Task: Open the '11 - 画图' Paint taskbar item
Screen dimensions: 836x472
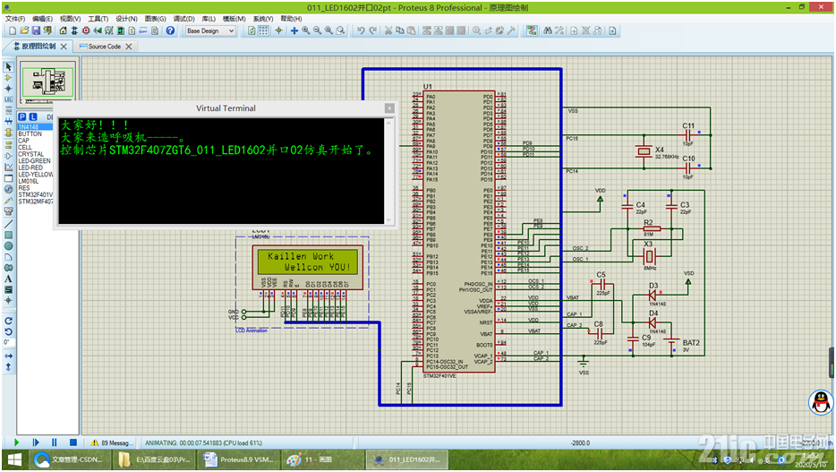Action: tap(321, 459)
